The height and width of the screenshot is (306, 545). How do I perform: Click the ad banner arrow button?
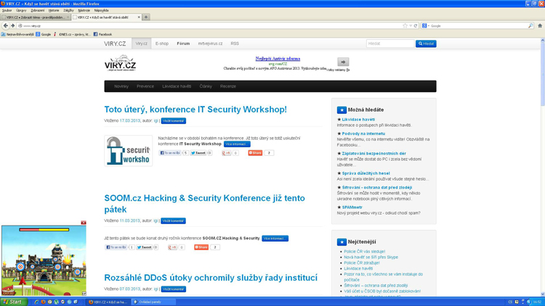pos(343,62)
